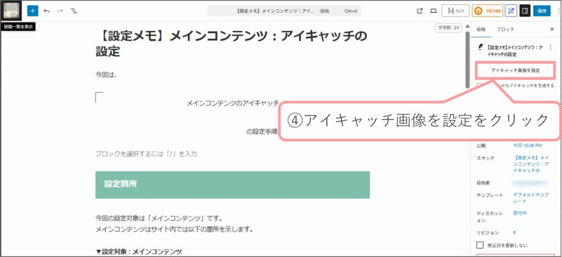Undo the last edit
This screenshot has height=257, width=562.
tap(47, 11)
